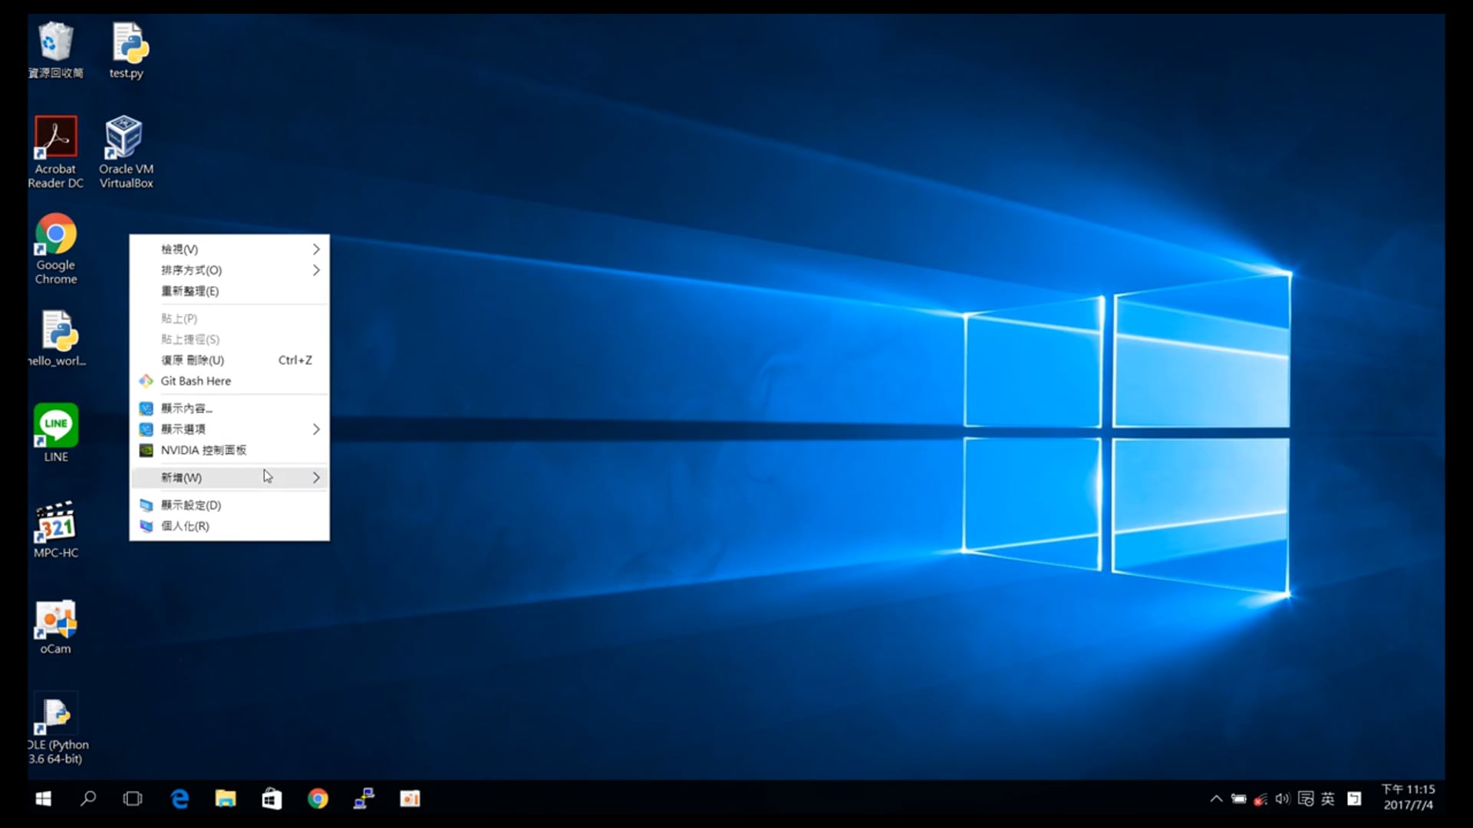
Task: Open File Explorer from taskbar
Action: [x=226, y=799]
